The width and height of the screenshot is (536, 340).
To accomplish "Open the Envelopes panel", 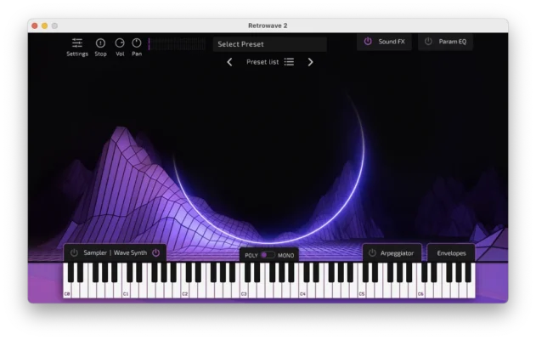I will pos(451,253).
